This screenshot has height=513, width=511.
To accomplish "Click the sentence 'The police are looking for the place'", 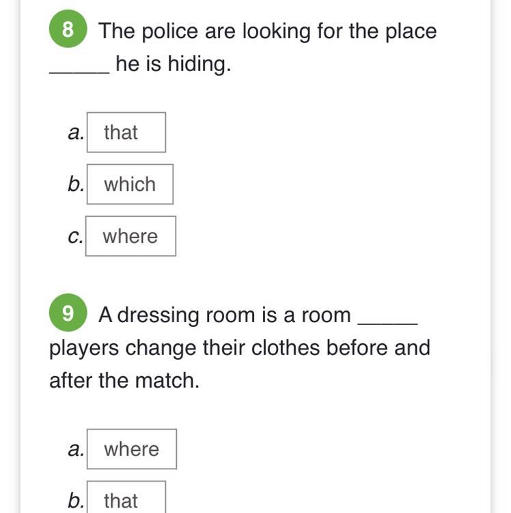I will tap(268, 31).
